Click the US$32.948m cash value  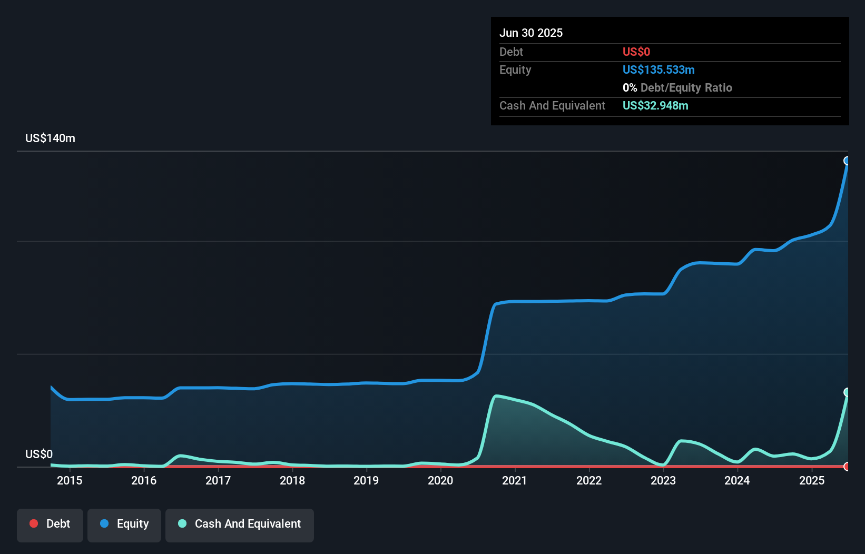[655, 105]
